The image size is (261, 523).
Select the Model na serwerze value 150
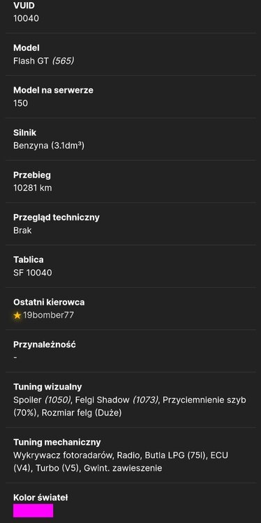point(21,103)
